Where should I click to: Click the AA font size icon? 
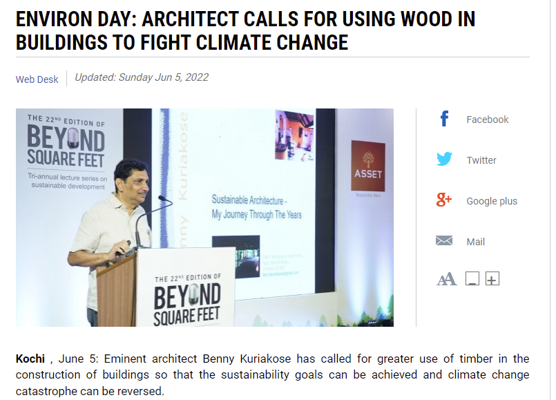(446, 279)
